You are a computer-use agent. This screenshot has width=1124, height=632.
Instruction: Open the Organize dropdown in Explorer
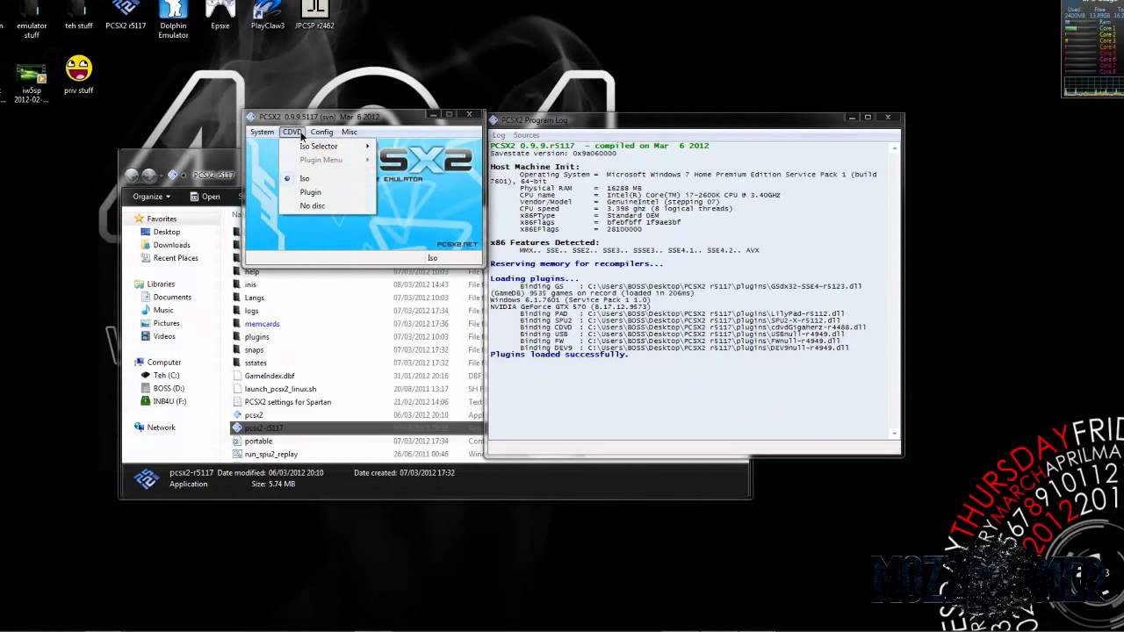click(152, 197)
